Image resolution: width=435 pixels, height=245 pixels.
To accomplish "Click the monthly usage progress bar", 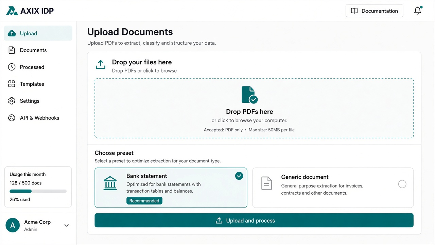I will click(x=38, y=191).
